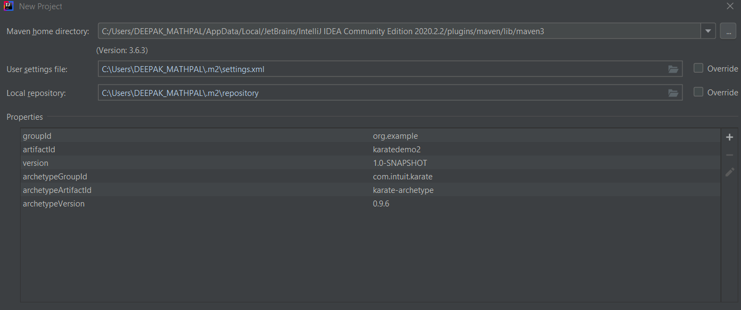The width and height of the screenshot is (741, 310).
Task: Select the archetypeVersion property row
Action: click(x=370, y=204)
